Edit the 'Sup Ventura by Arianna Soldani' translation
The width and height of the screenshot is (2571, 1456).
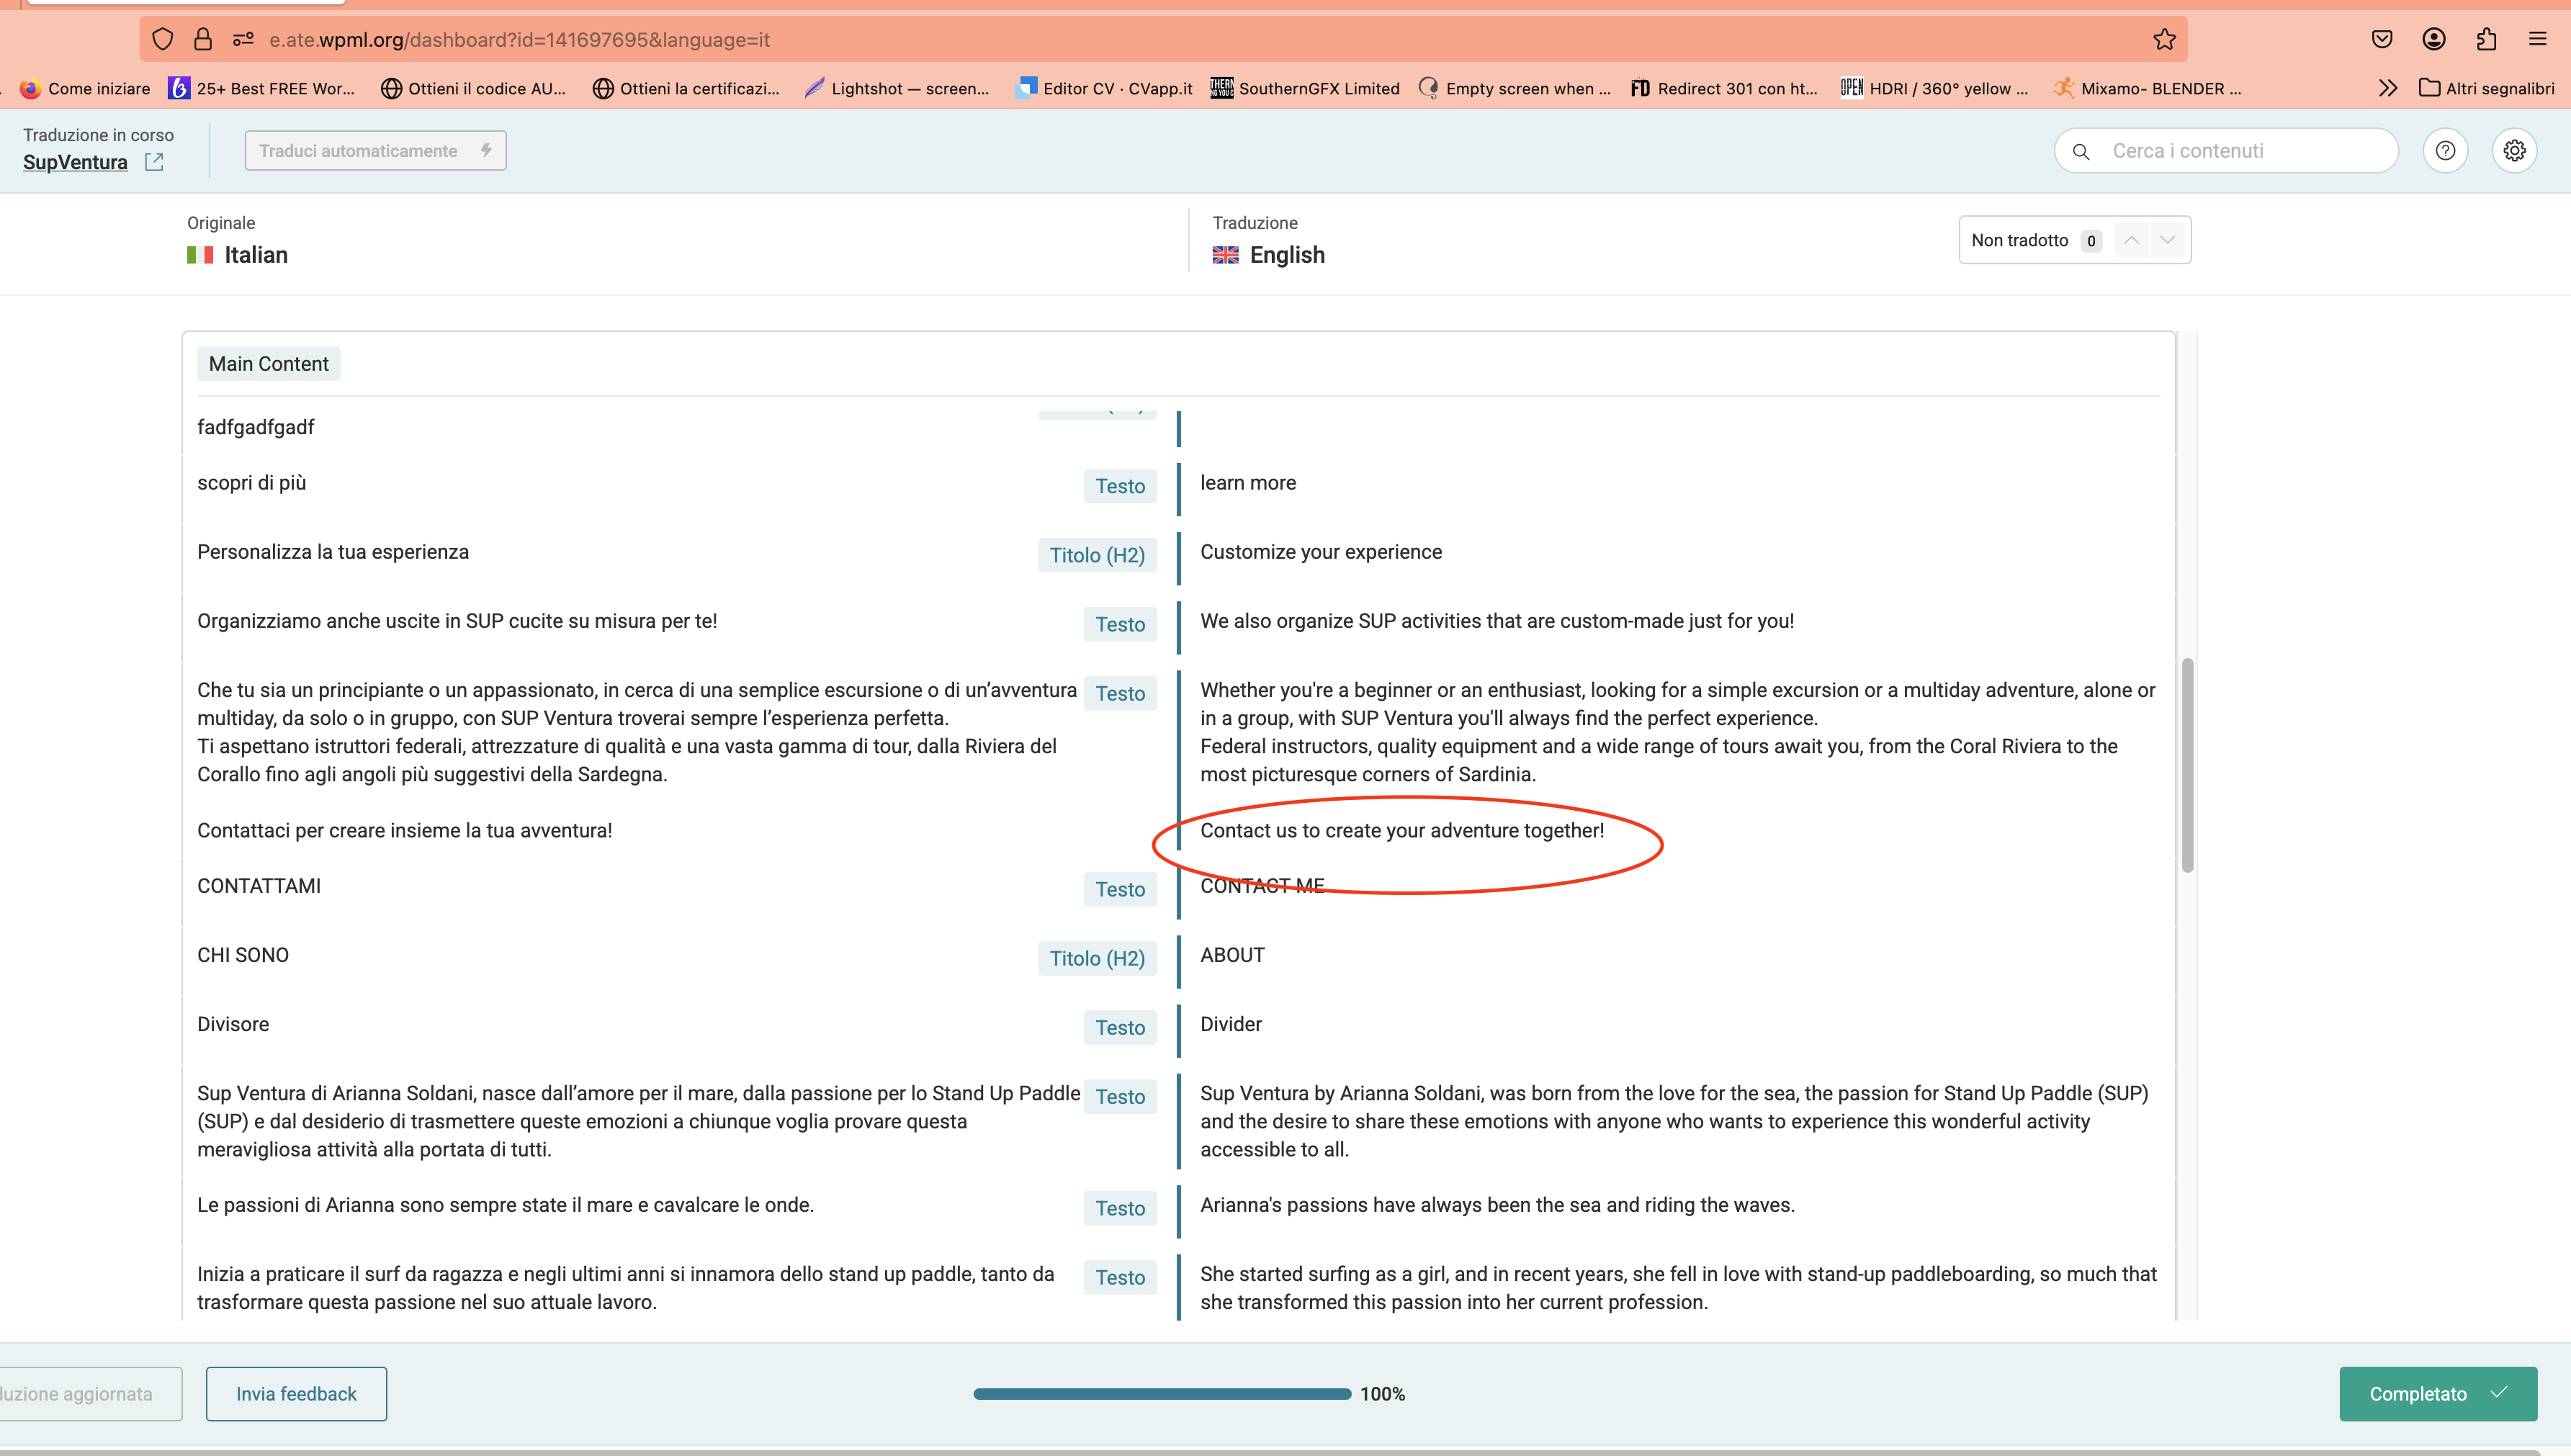click(x=1674, y=1121)
